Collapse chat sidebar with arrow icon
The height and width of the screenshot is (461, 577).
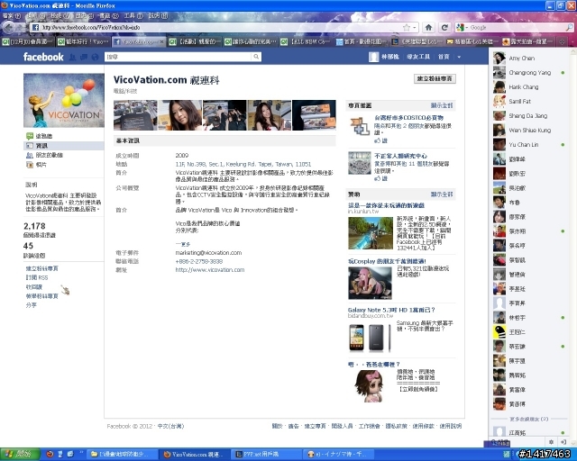pos(563,442)
